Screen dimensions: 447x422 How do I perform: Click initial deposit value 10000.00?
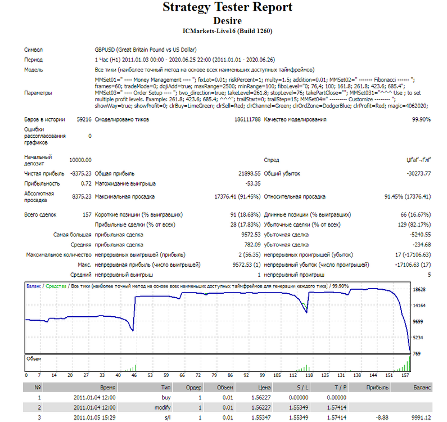pos(80,160)
